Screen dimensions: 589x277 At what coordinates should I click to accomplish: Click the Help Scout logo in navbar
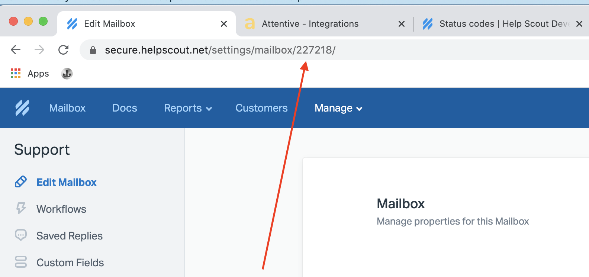22,108
